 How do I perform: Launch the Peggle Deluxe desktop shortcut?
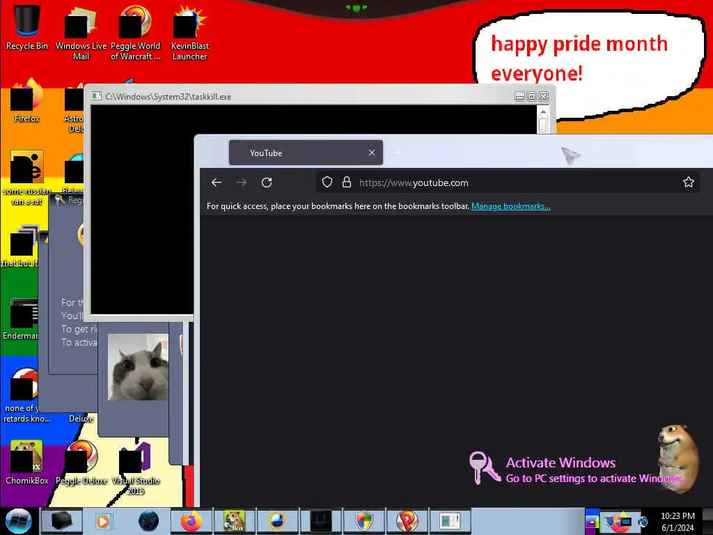[81, 463]
